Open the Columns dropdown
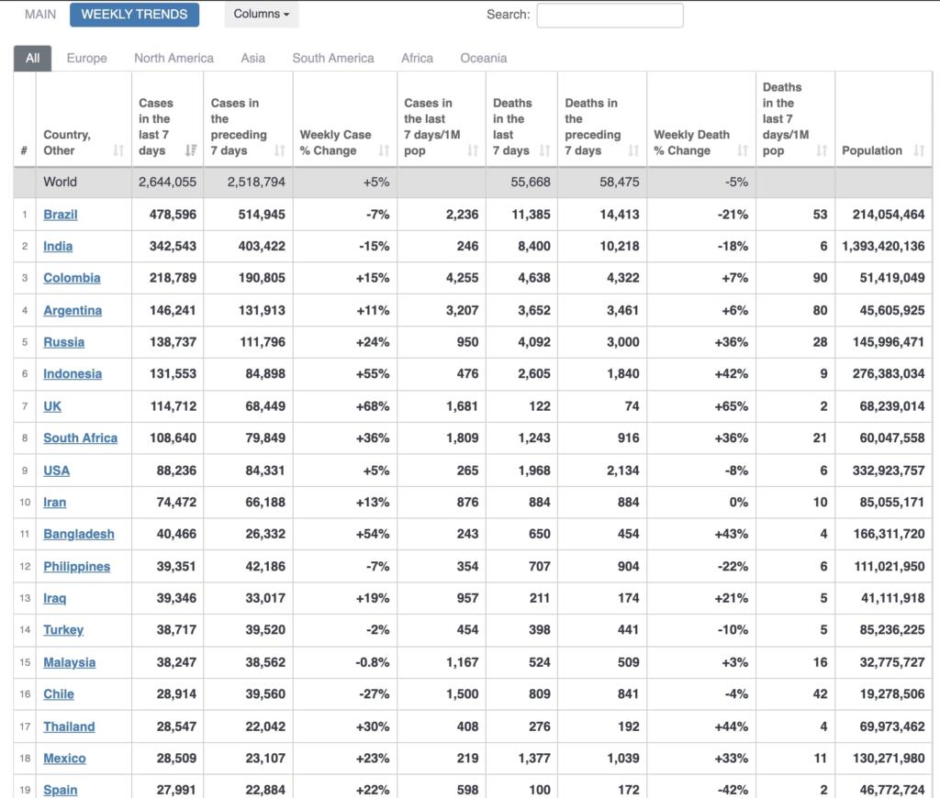Viewport: 940px width, 798px height. tap(261, 15)
